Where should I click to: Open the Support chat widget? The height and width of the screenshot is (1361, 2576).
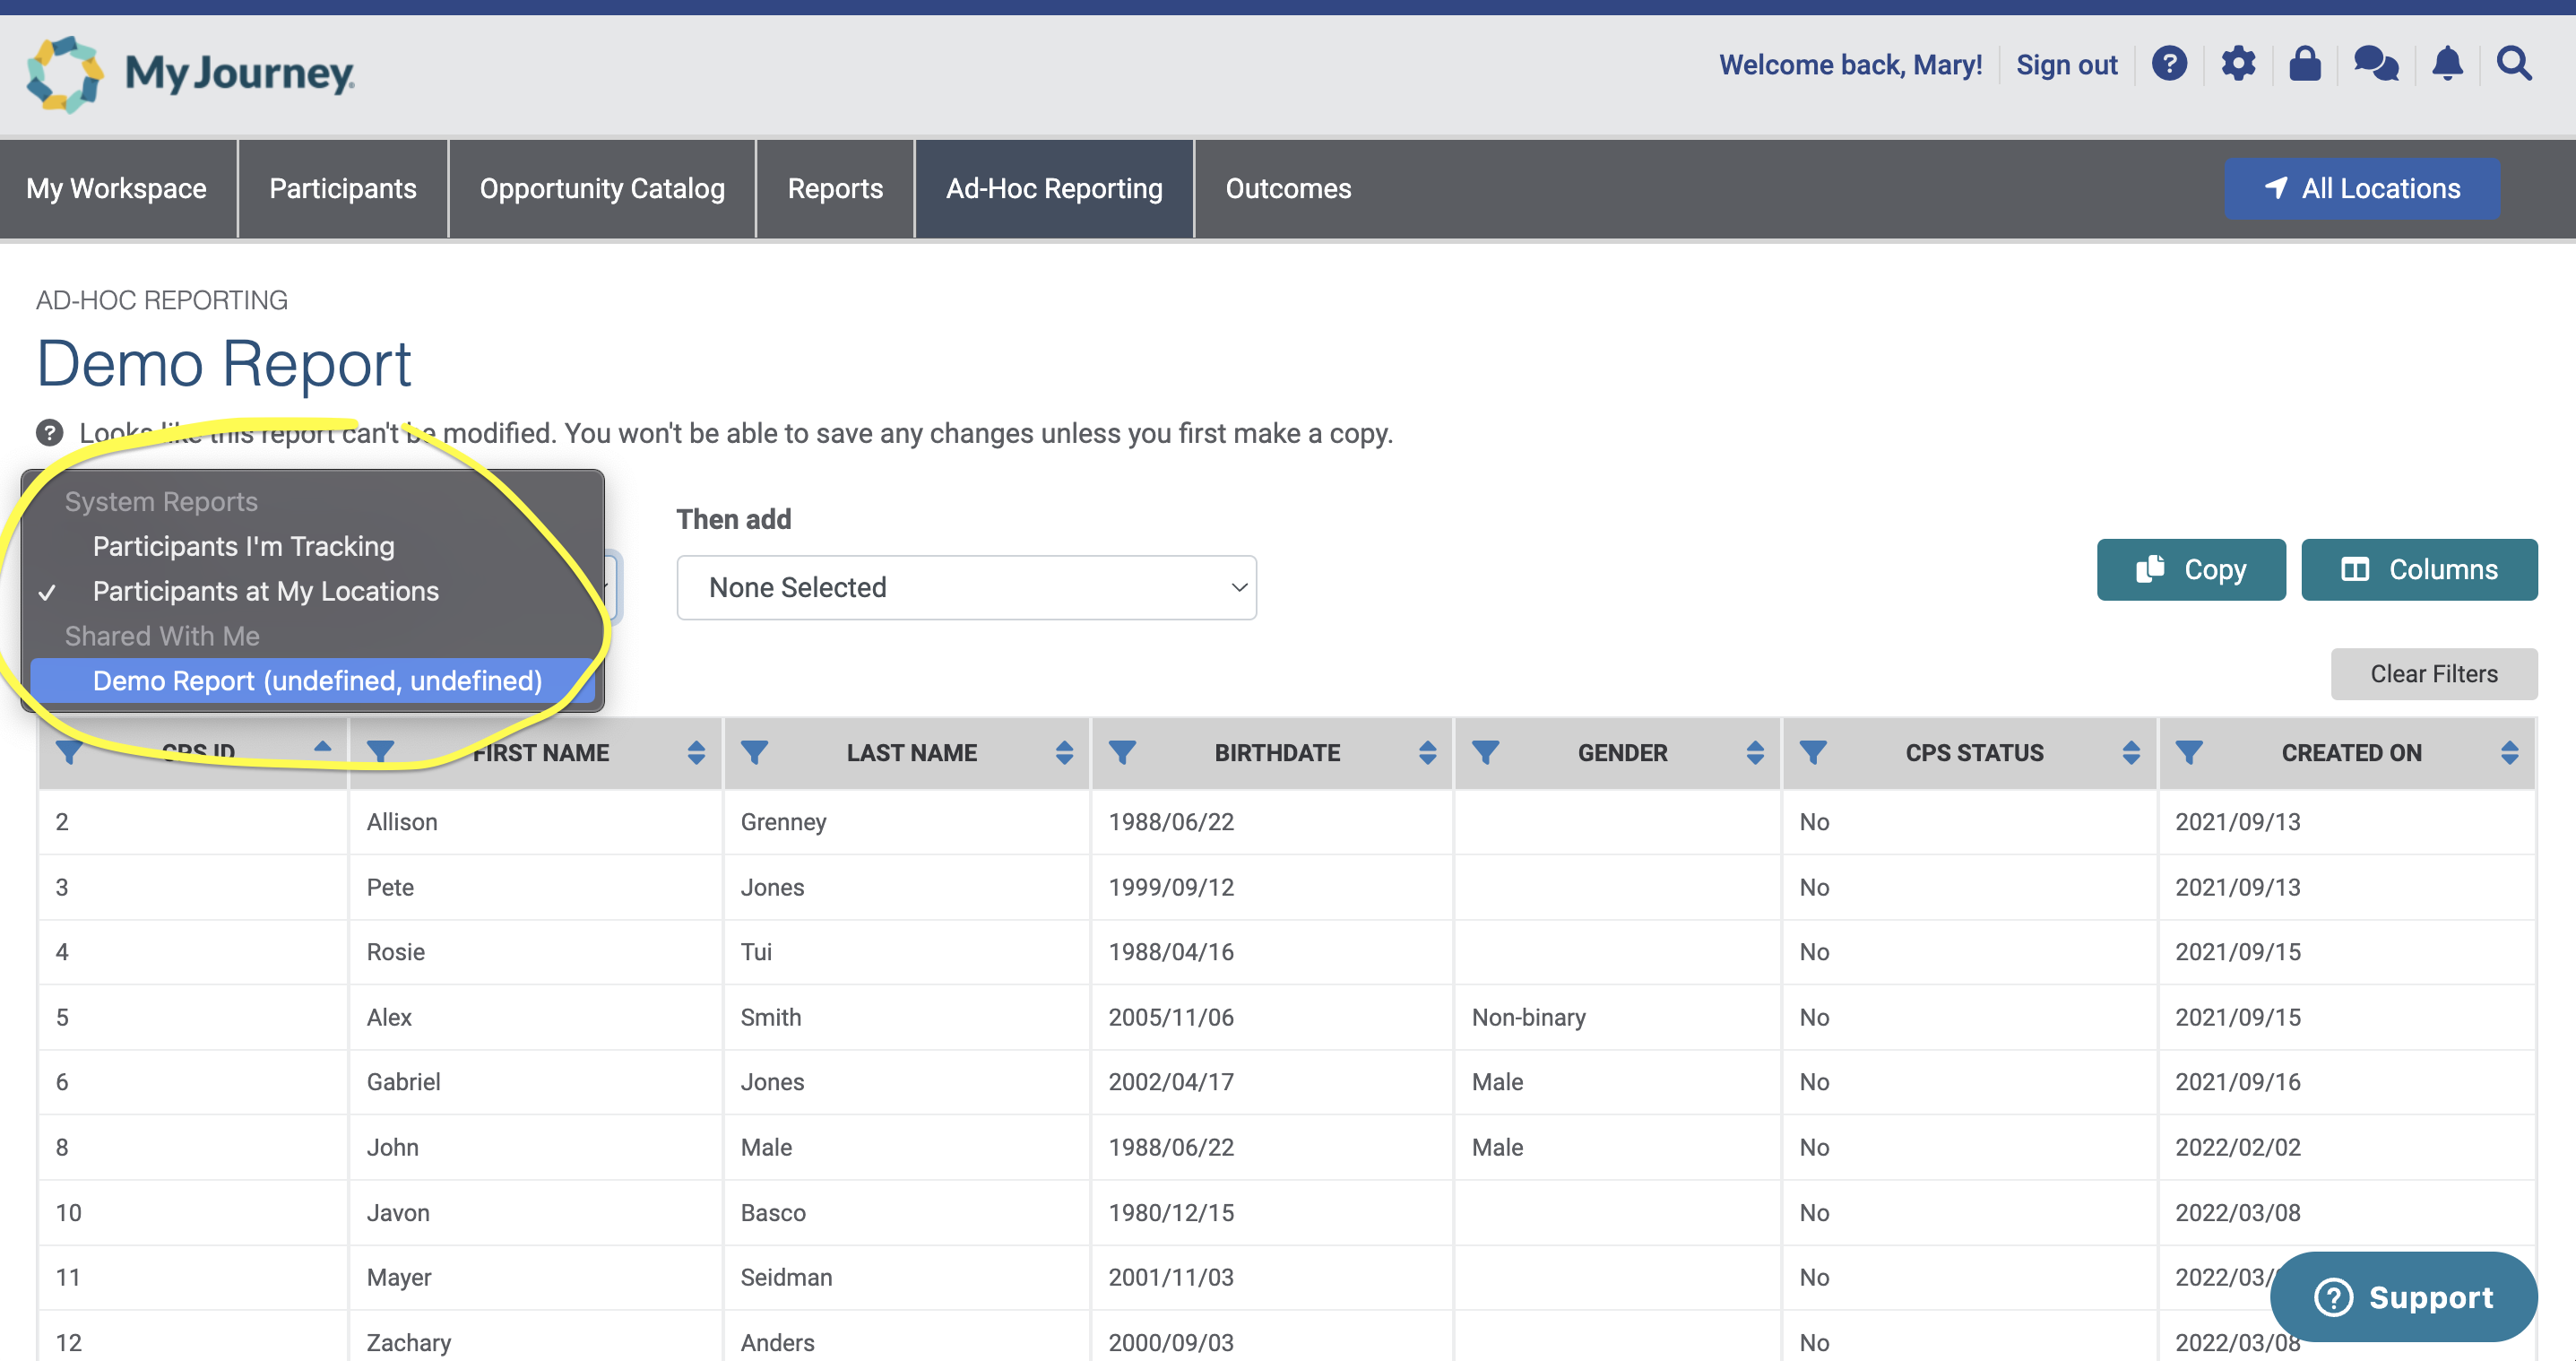[2404, 1297]
